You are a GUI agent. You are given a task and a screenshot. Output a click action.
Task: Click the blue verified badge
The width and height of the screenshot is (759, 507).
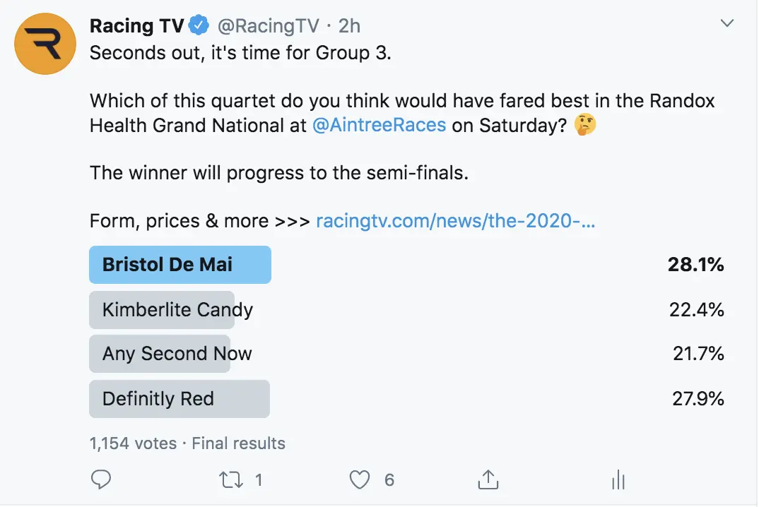(x=200, y=27)
